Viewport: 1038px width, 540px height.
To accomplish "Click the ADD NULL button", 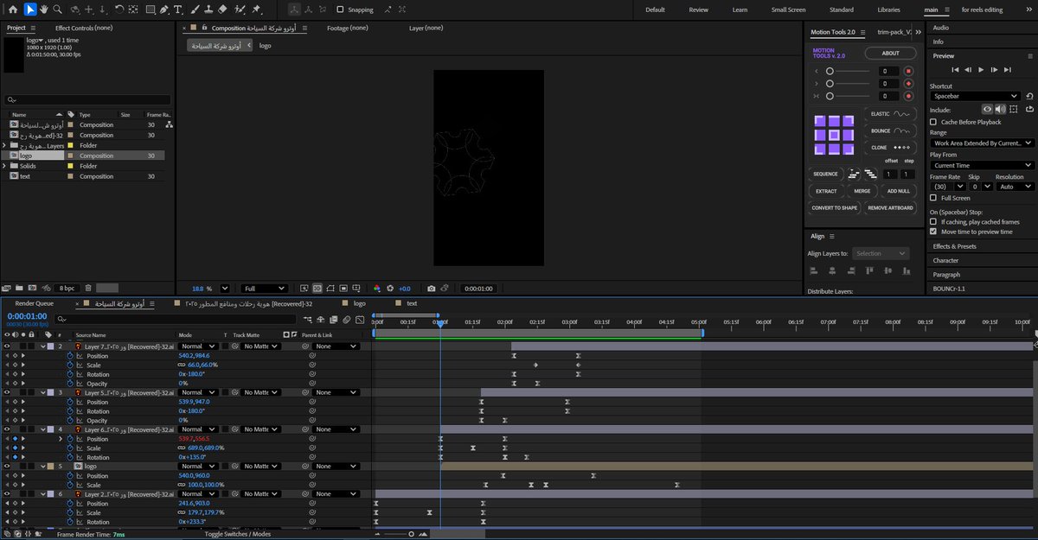I will (x=898, y=191).
